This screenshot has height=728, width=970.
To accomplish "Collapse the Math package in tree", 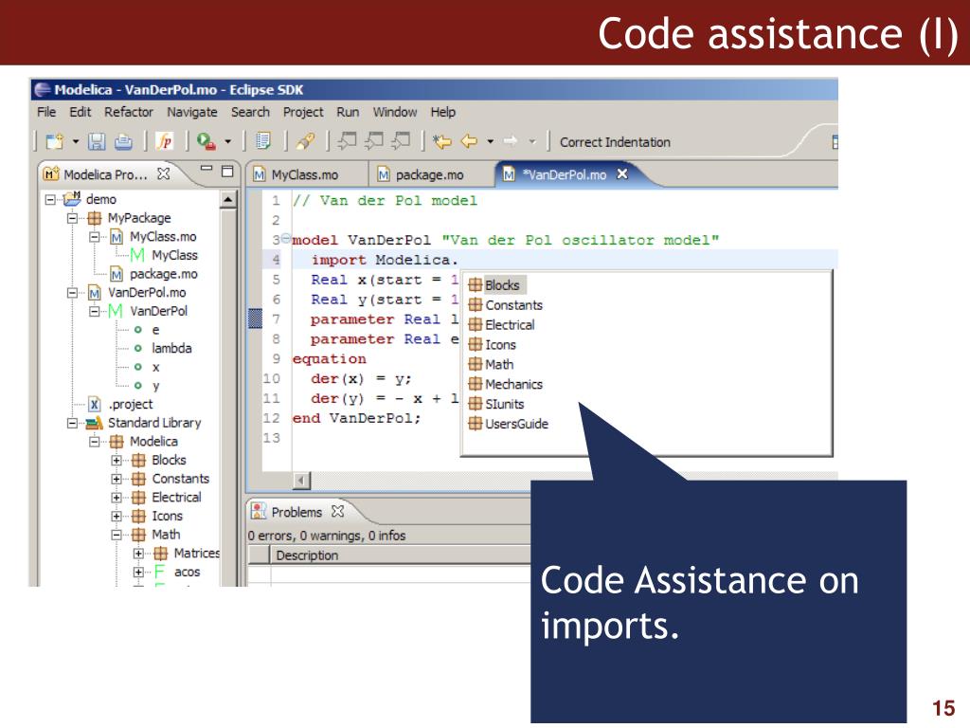I will 117,535.
